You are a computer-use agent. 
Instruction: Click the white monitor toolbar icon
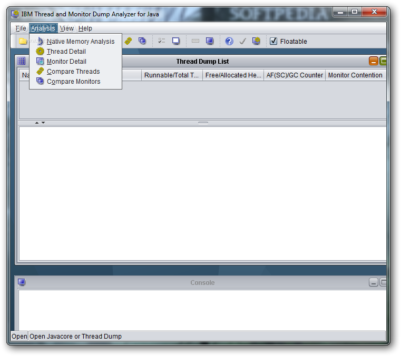click(x=176, y=41)
